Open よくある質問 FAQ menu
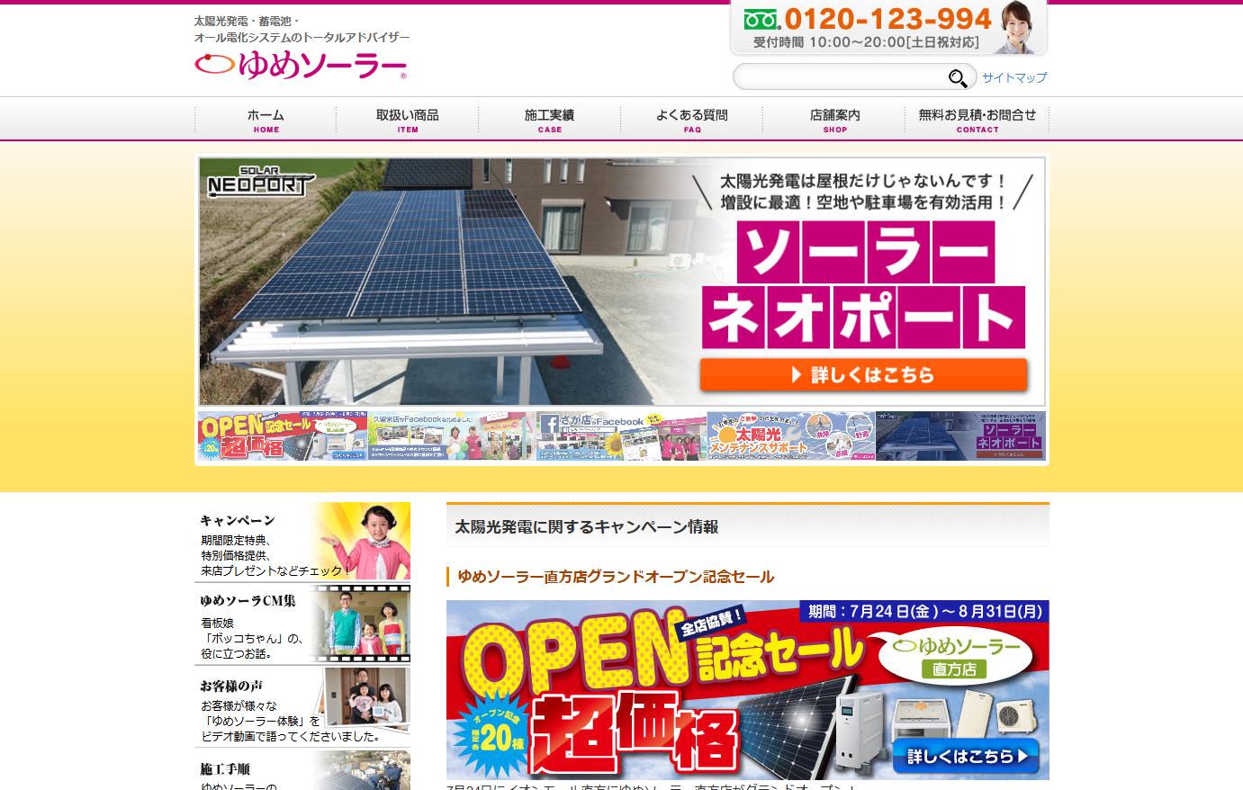Image resolution: width=1243 pixels, height=790 pixels. point(692,120)
